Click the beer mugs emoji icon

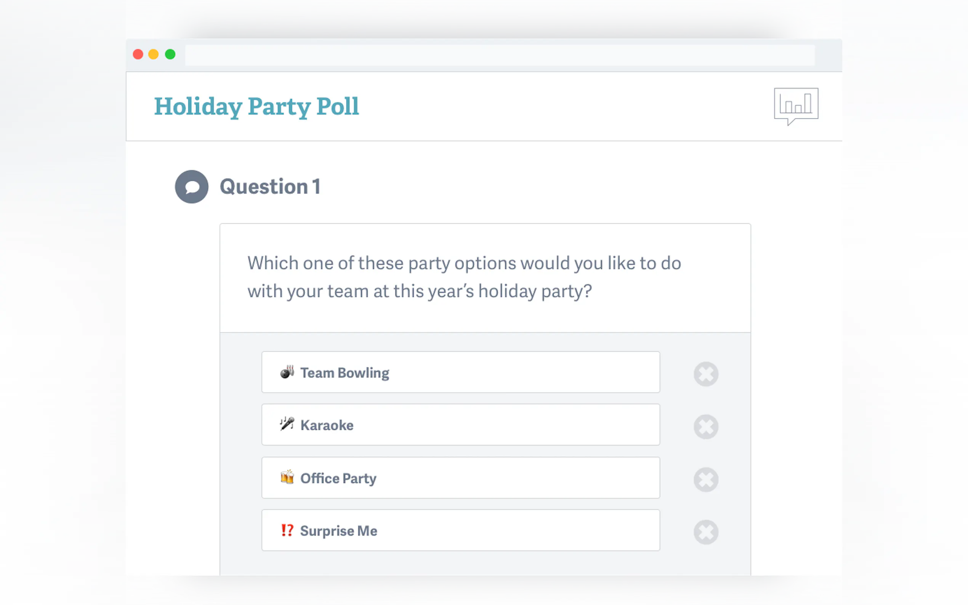point(287,477)
